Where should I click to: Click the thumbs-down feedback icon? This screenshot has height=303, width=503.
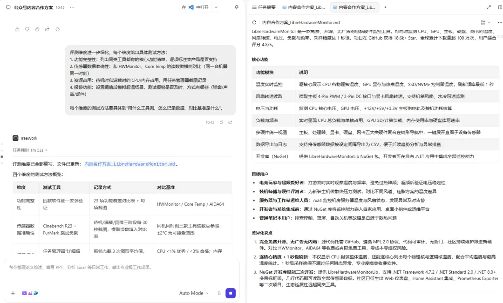coord(27,29)
